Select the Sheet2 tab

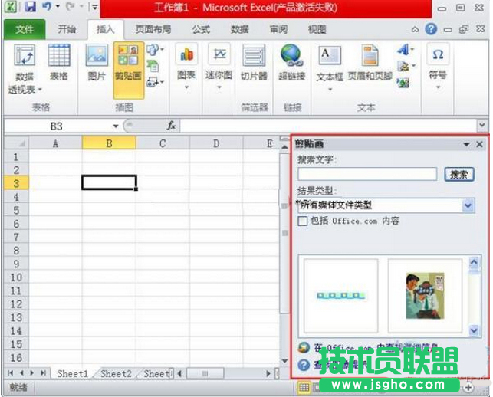(x=116, y=374)
